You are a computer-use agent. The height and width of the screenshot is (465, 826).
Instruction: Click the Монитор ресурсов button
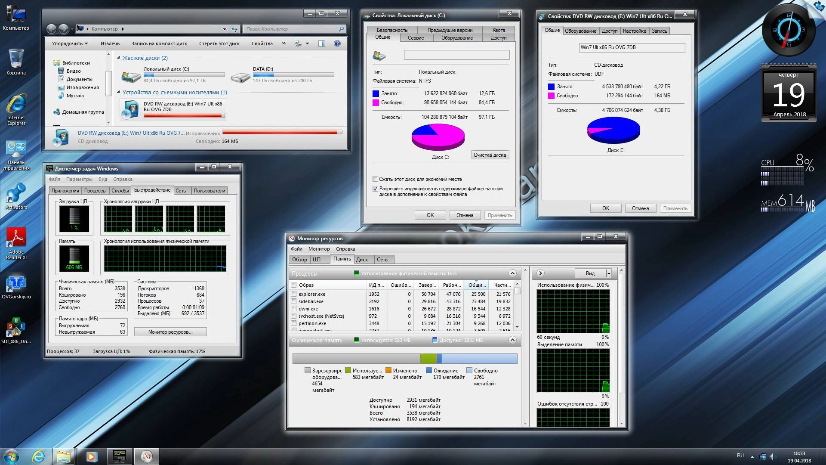pos(170,332)
